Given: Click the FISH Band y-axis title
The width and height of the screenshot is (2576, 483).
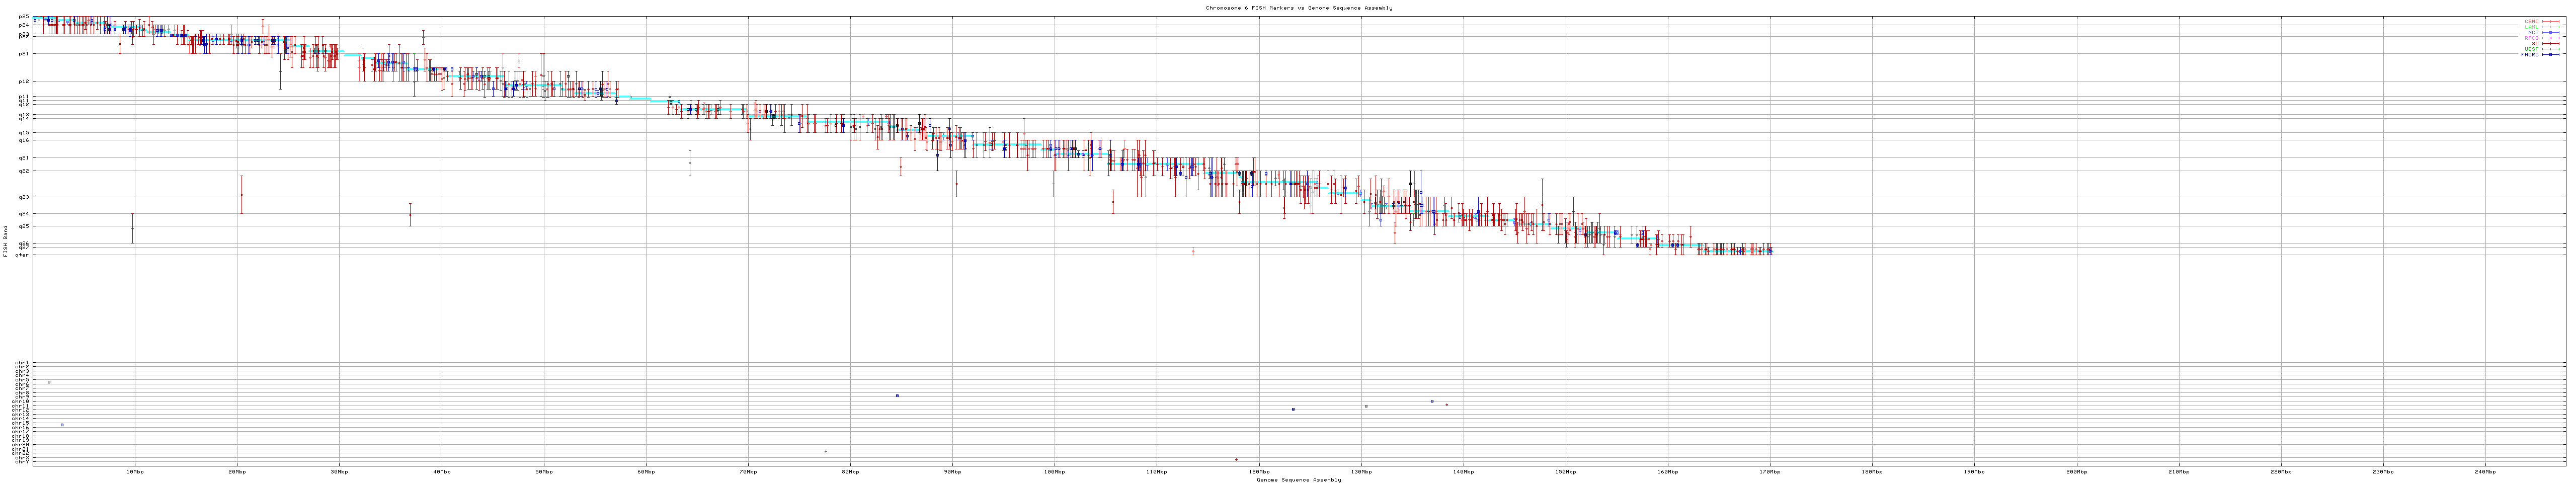Looking at the screenshot, I should [6, 241].
